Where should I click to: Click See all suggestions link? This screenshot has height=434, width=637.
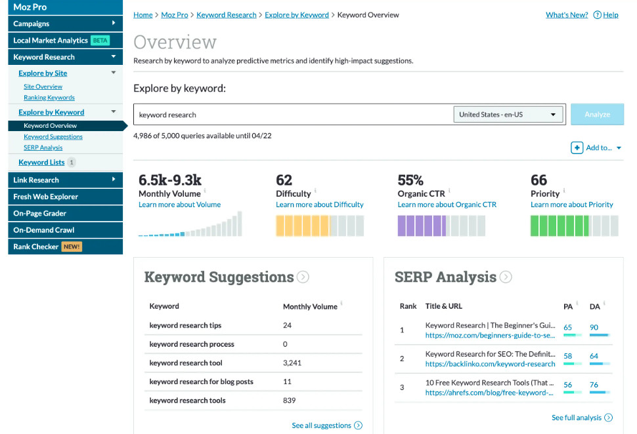(326, 425)
